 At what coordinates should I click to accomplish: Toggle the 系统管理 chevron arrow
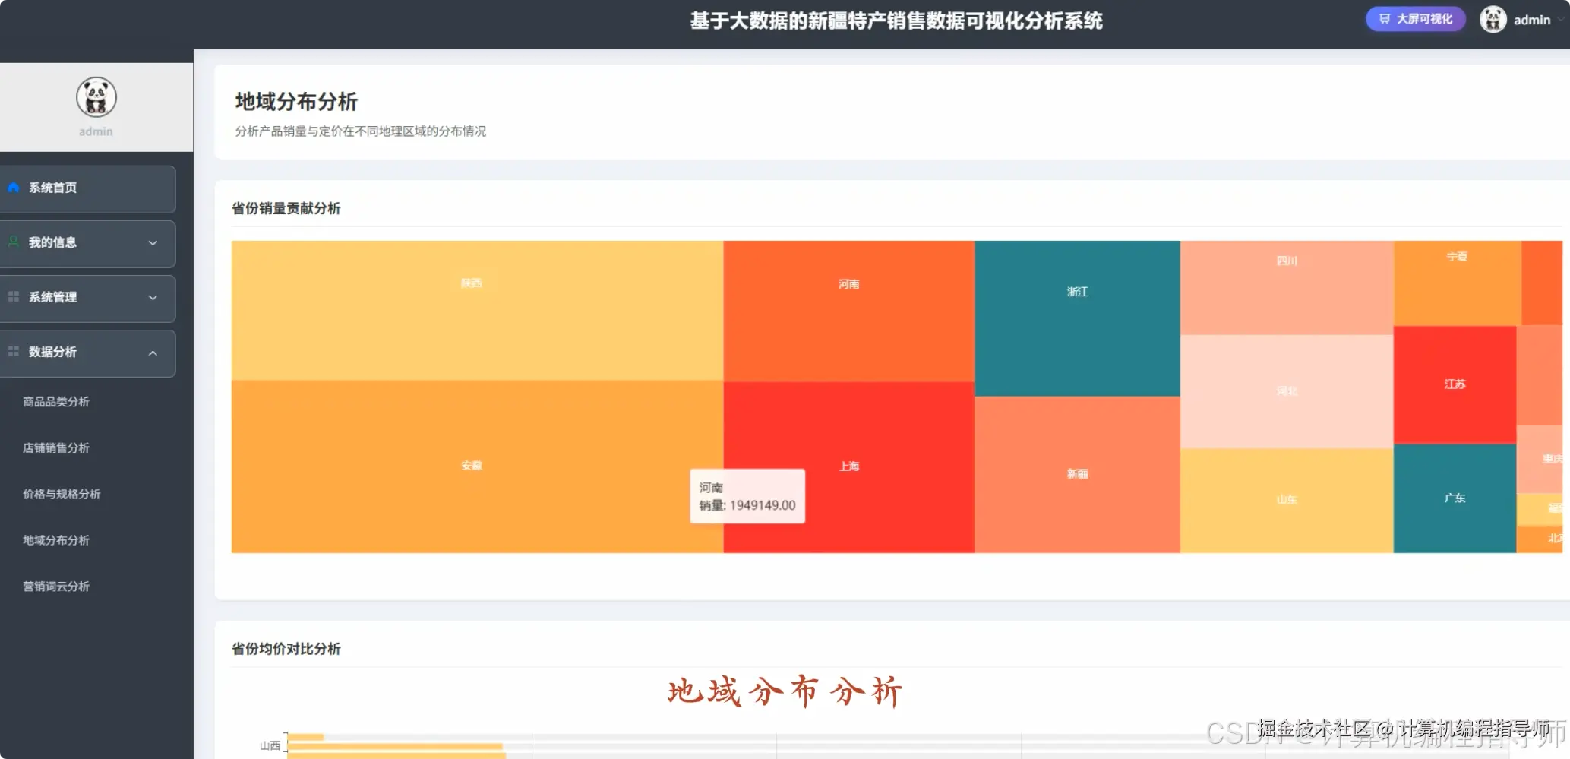coord(153,298)
